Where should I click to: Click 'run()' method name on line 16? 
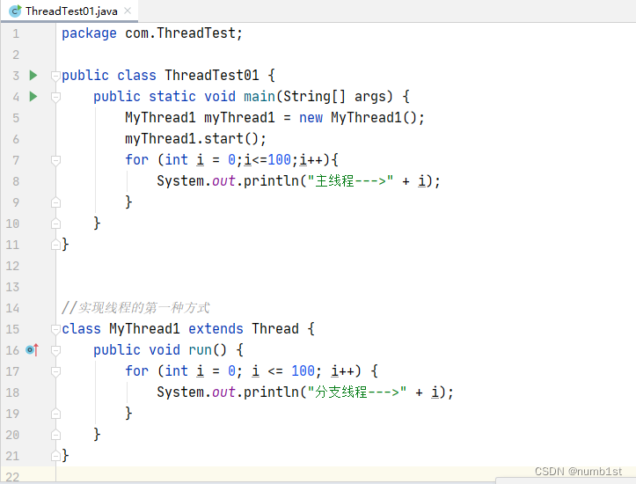208,349
